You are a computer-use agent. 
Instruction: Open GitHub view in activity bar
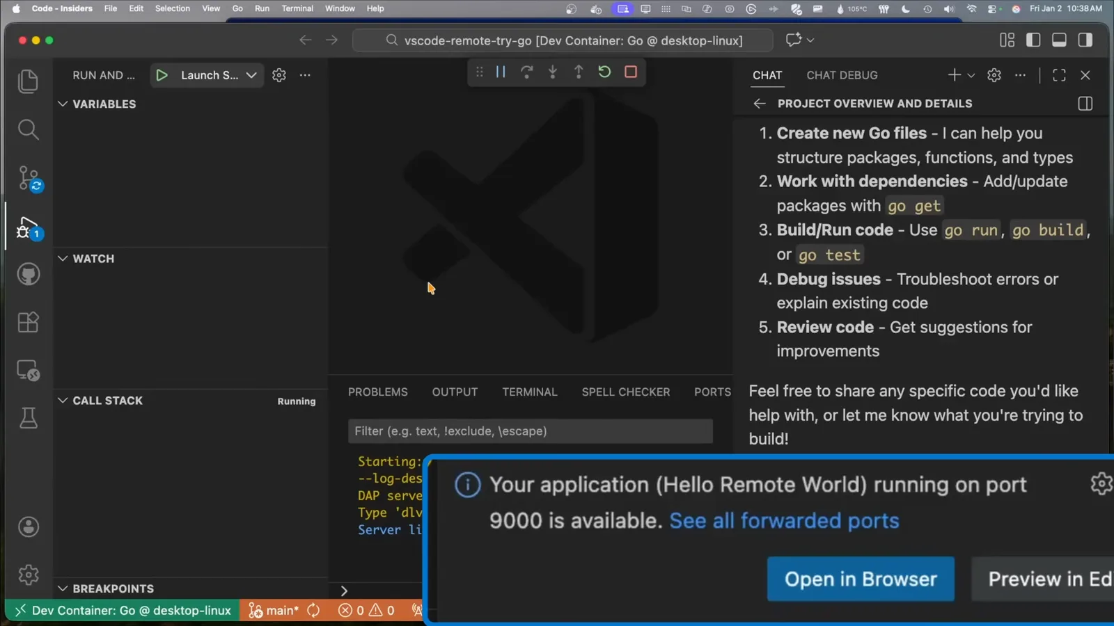[28, 274]
